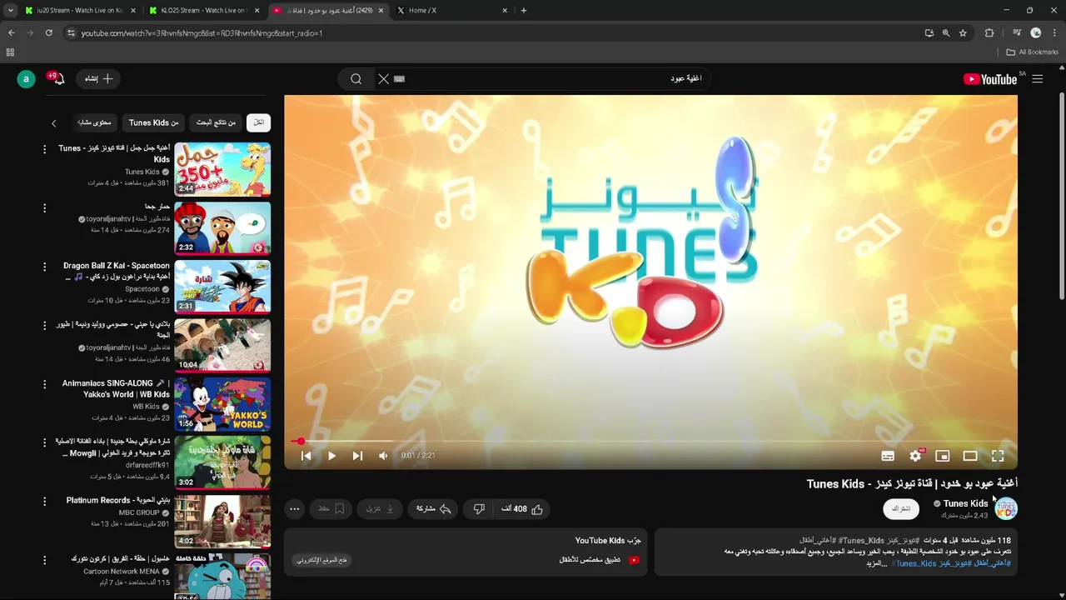Open the browser tab search dropdown arrow
This screenshot has height=600, width=1066.
pyautogui.click(x=10, y=10)
